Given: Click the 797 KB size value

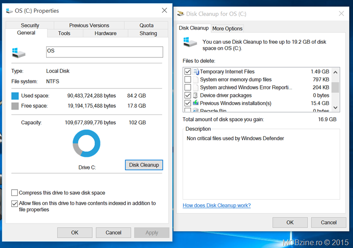Looking at the screenshot, I should tap(321, 80).
